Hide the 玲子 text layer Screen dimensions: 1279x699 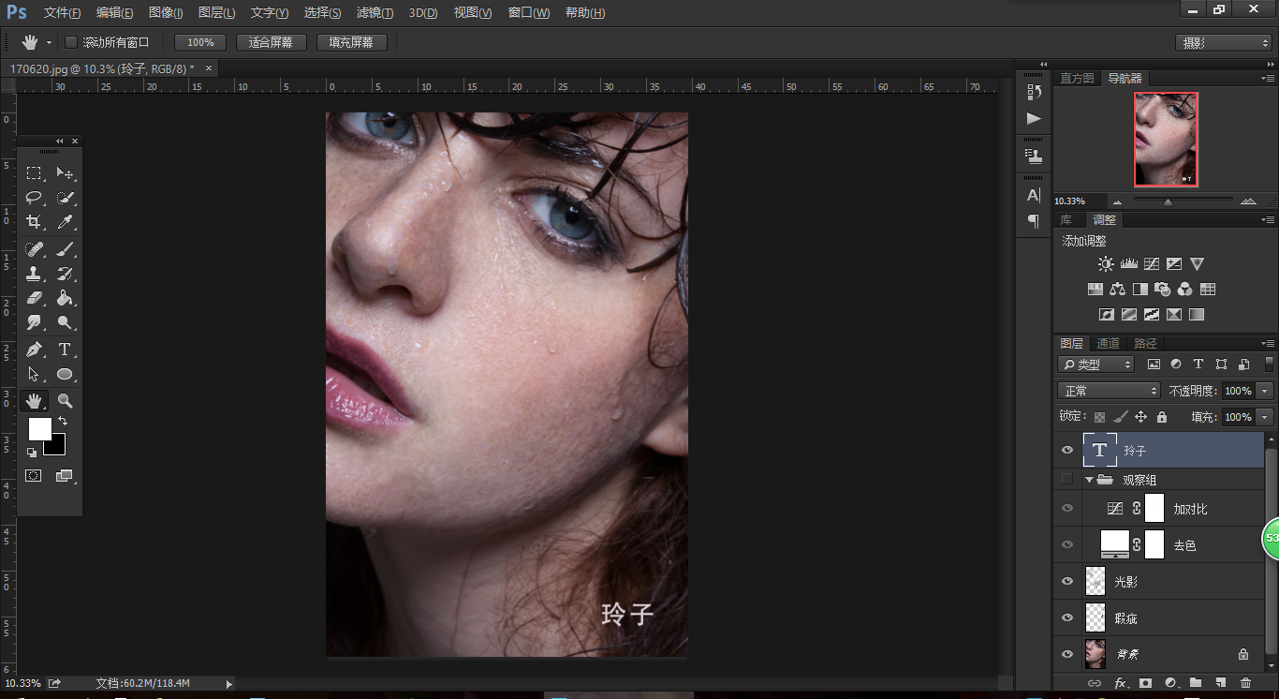coord(1066,451)
